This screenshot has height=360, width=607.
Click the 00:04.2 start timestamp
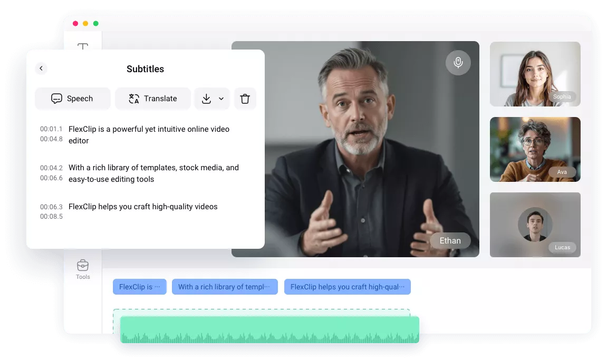51,168
